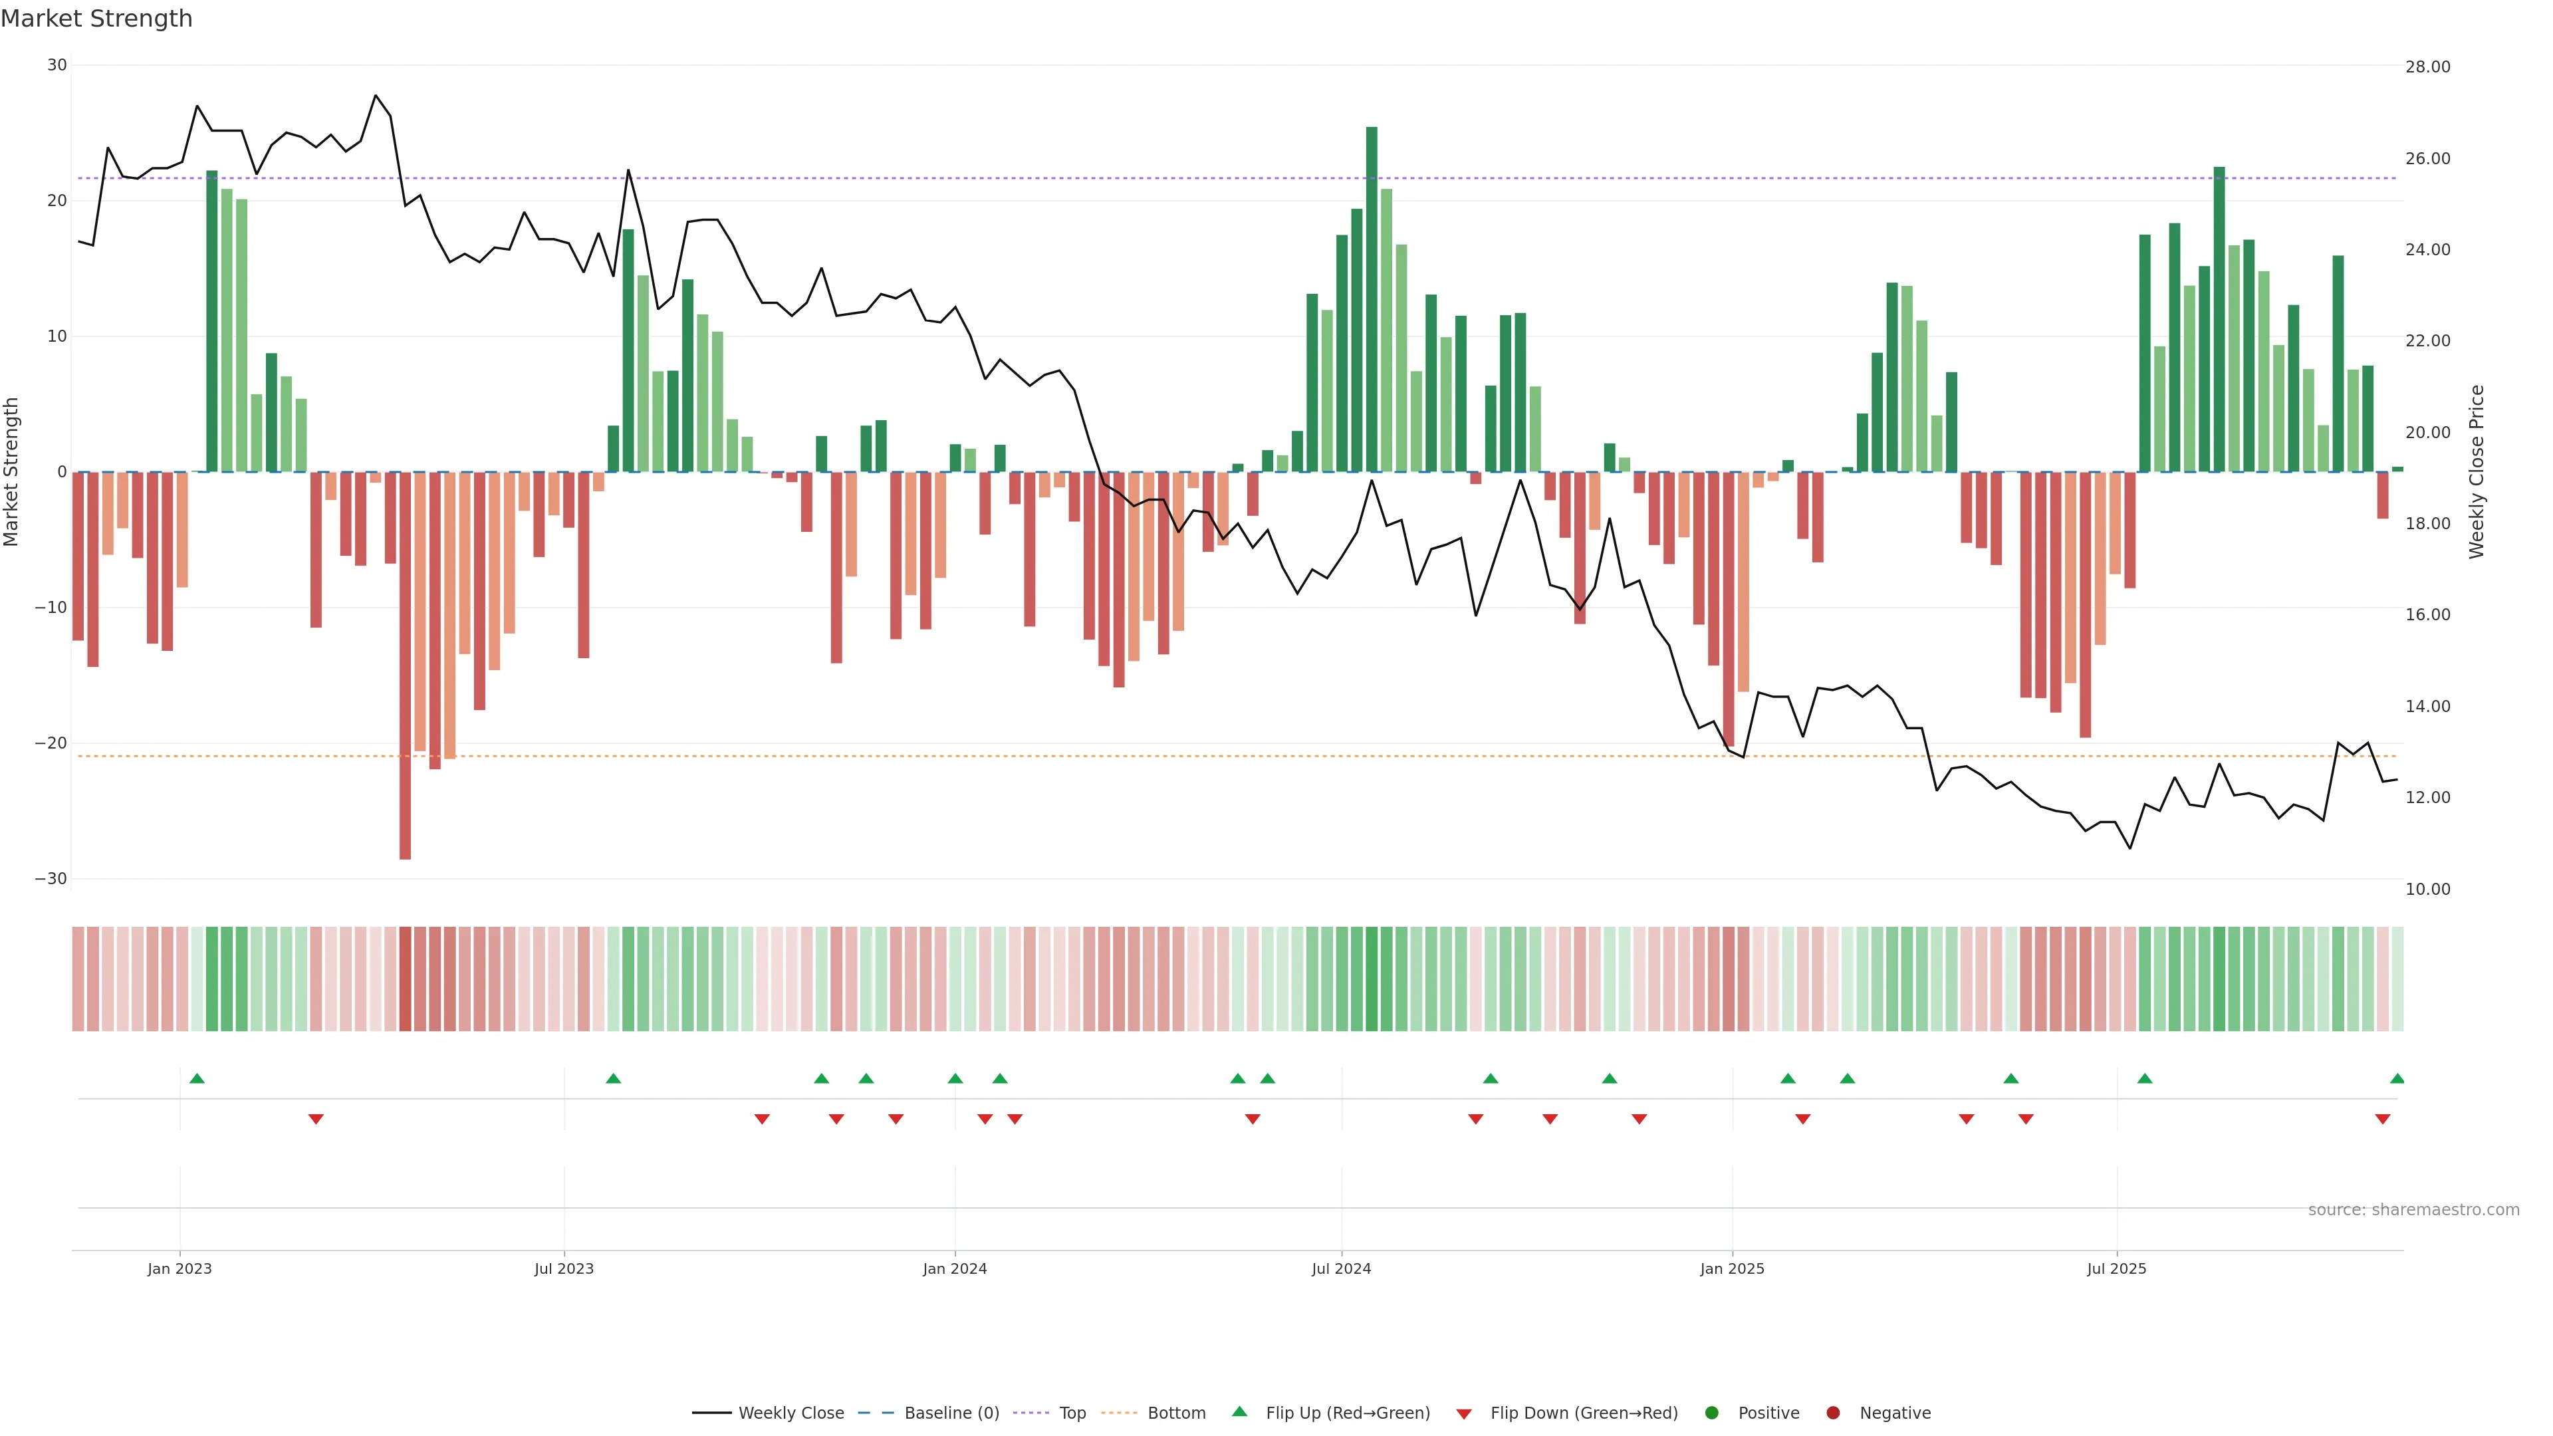Click the darkest red heatmap strip cell
Image resolution: width=2553 pixels, height=1436 pixels.
406,979
